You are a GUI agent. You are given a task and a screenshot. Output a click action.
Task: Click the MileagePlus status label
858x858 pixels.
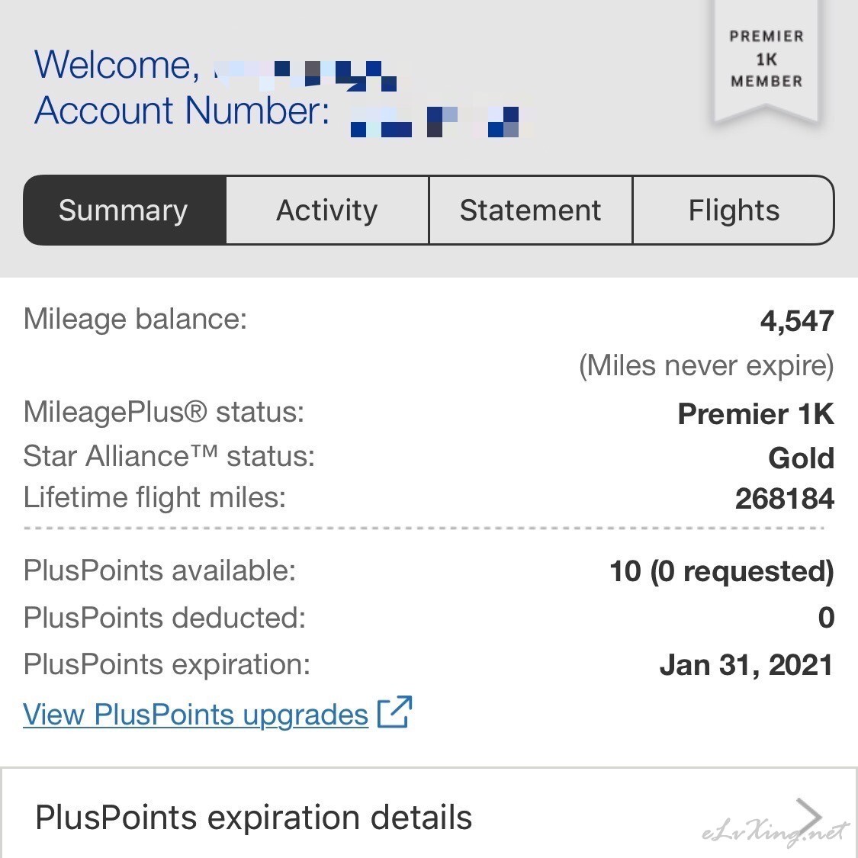click(164, 412)
